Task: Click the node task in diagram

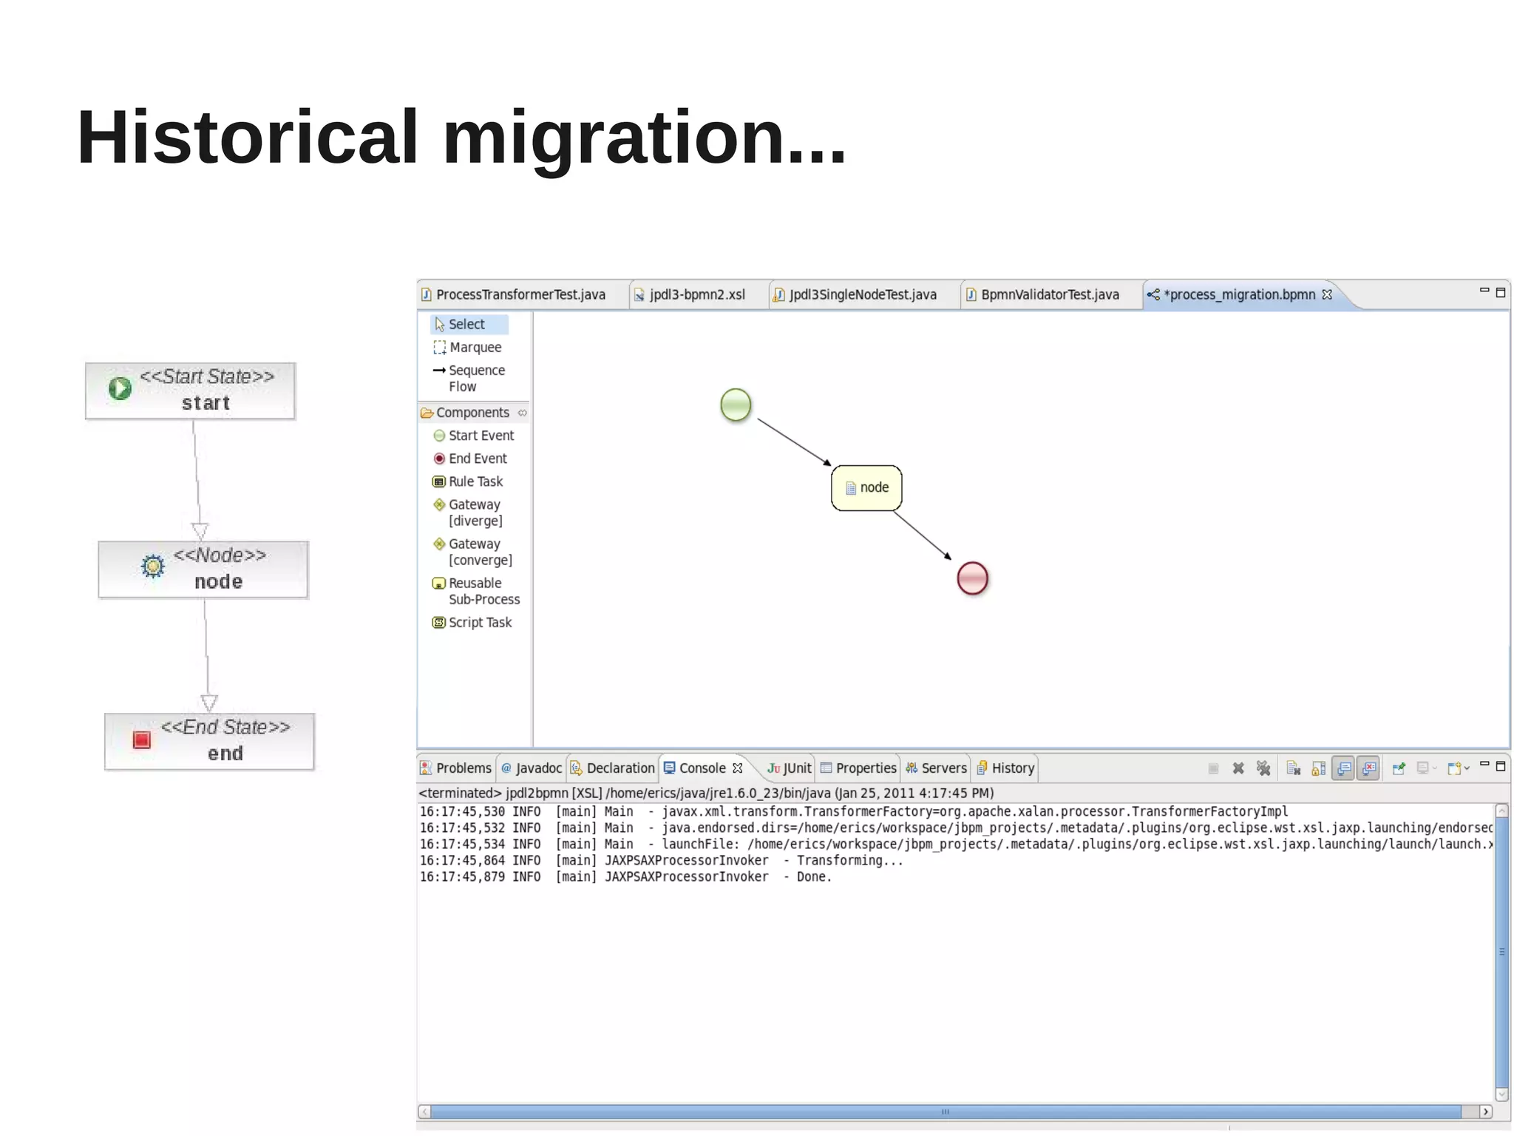Action: (x=866, y=488)
